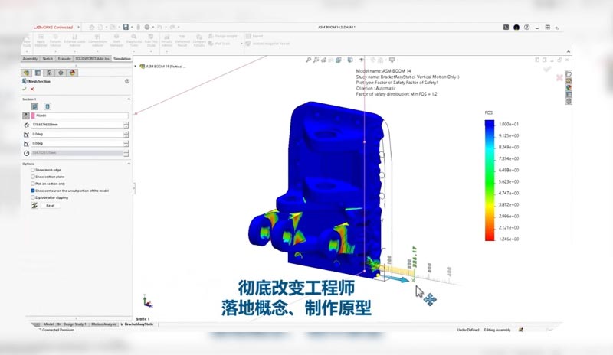Collapse the Options group chevron

tap(129, 164)
